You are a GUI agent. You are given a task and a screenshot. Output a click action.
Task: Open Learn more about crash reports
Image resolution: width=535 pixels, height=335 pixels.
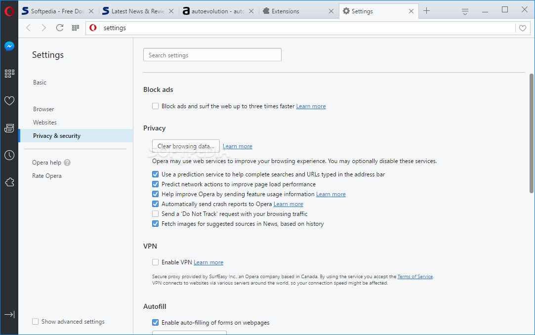point(288,204)
